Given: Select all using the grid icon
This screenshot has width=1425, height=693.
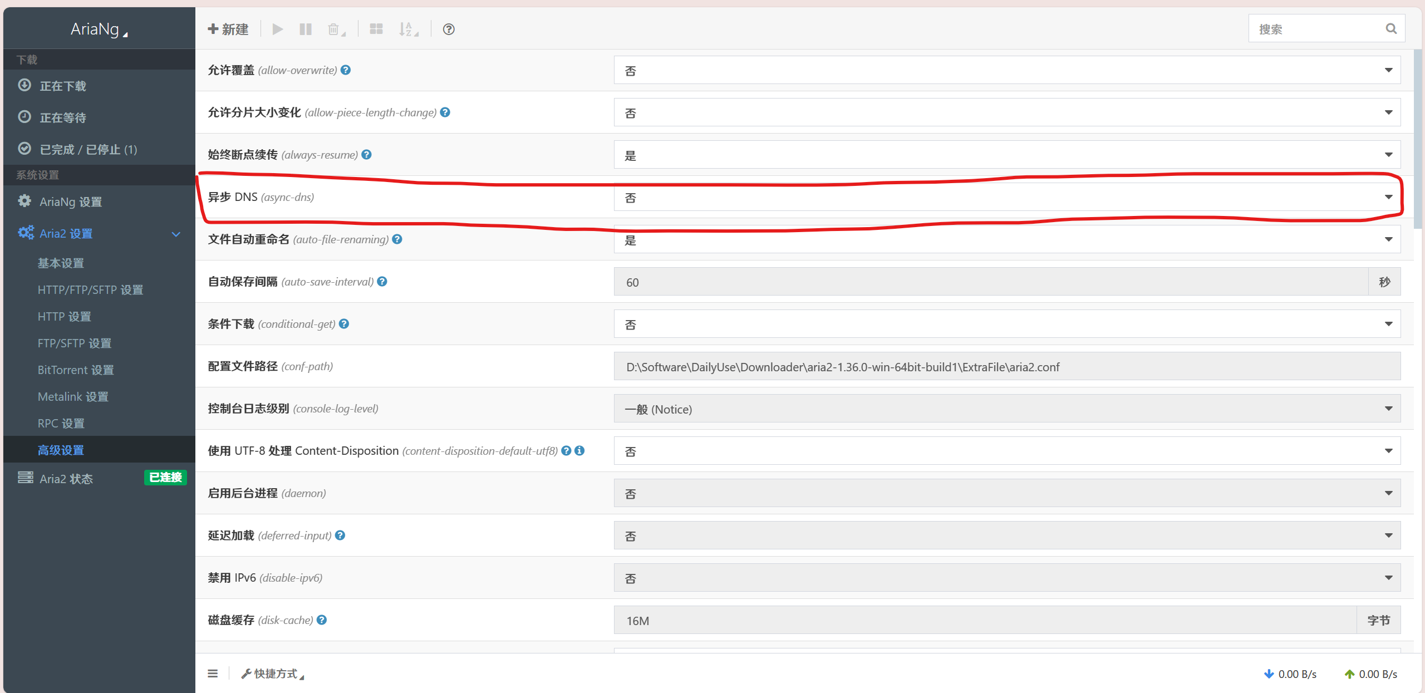Looking at the screenshot, I should [376, 29].
